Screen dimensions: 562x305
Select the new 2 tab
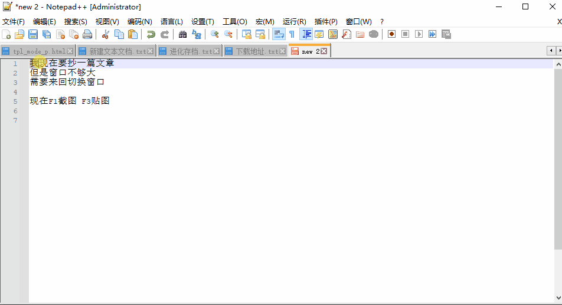pos(310,51)
